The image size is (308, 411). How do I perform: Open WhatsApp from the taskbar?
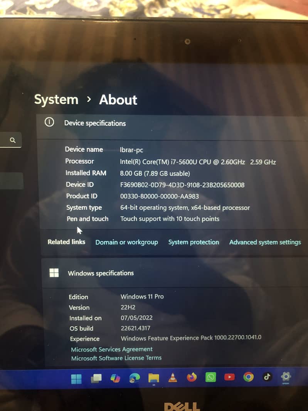[x=210, y=377]
